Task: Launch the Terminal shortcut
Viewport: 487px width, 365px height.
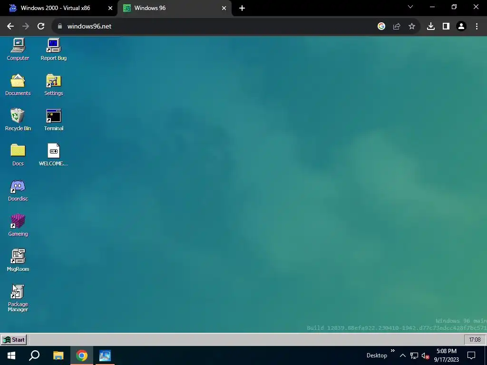Action: [54, 120]
